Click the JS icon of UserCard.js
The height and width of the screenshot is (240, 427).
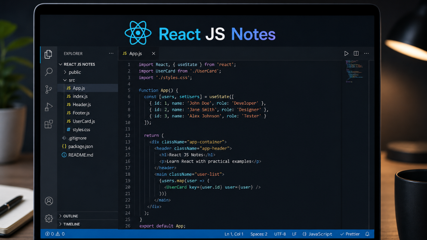pyautogui.click(x=69, y=121)
